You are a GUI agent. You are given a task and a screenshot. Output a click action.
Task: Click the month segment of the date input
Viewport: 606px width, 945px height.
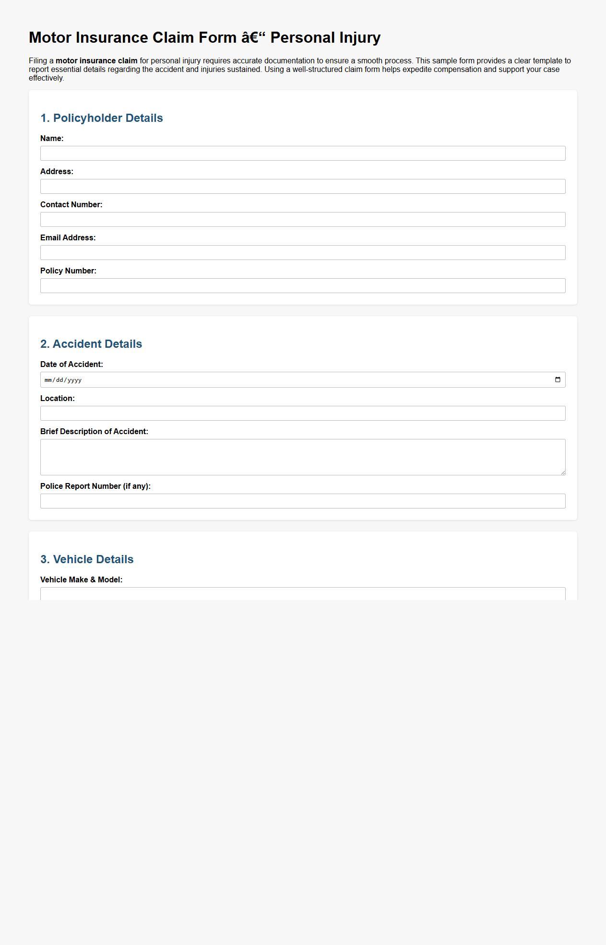coord(47,379)
